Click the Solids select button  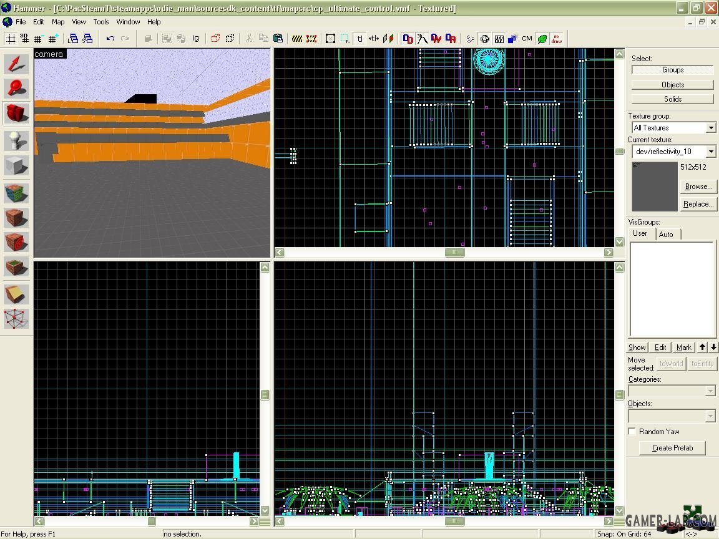pyautogui.click(x=673, y=99)
